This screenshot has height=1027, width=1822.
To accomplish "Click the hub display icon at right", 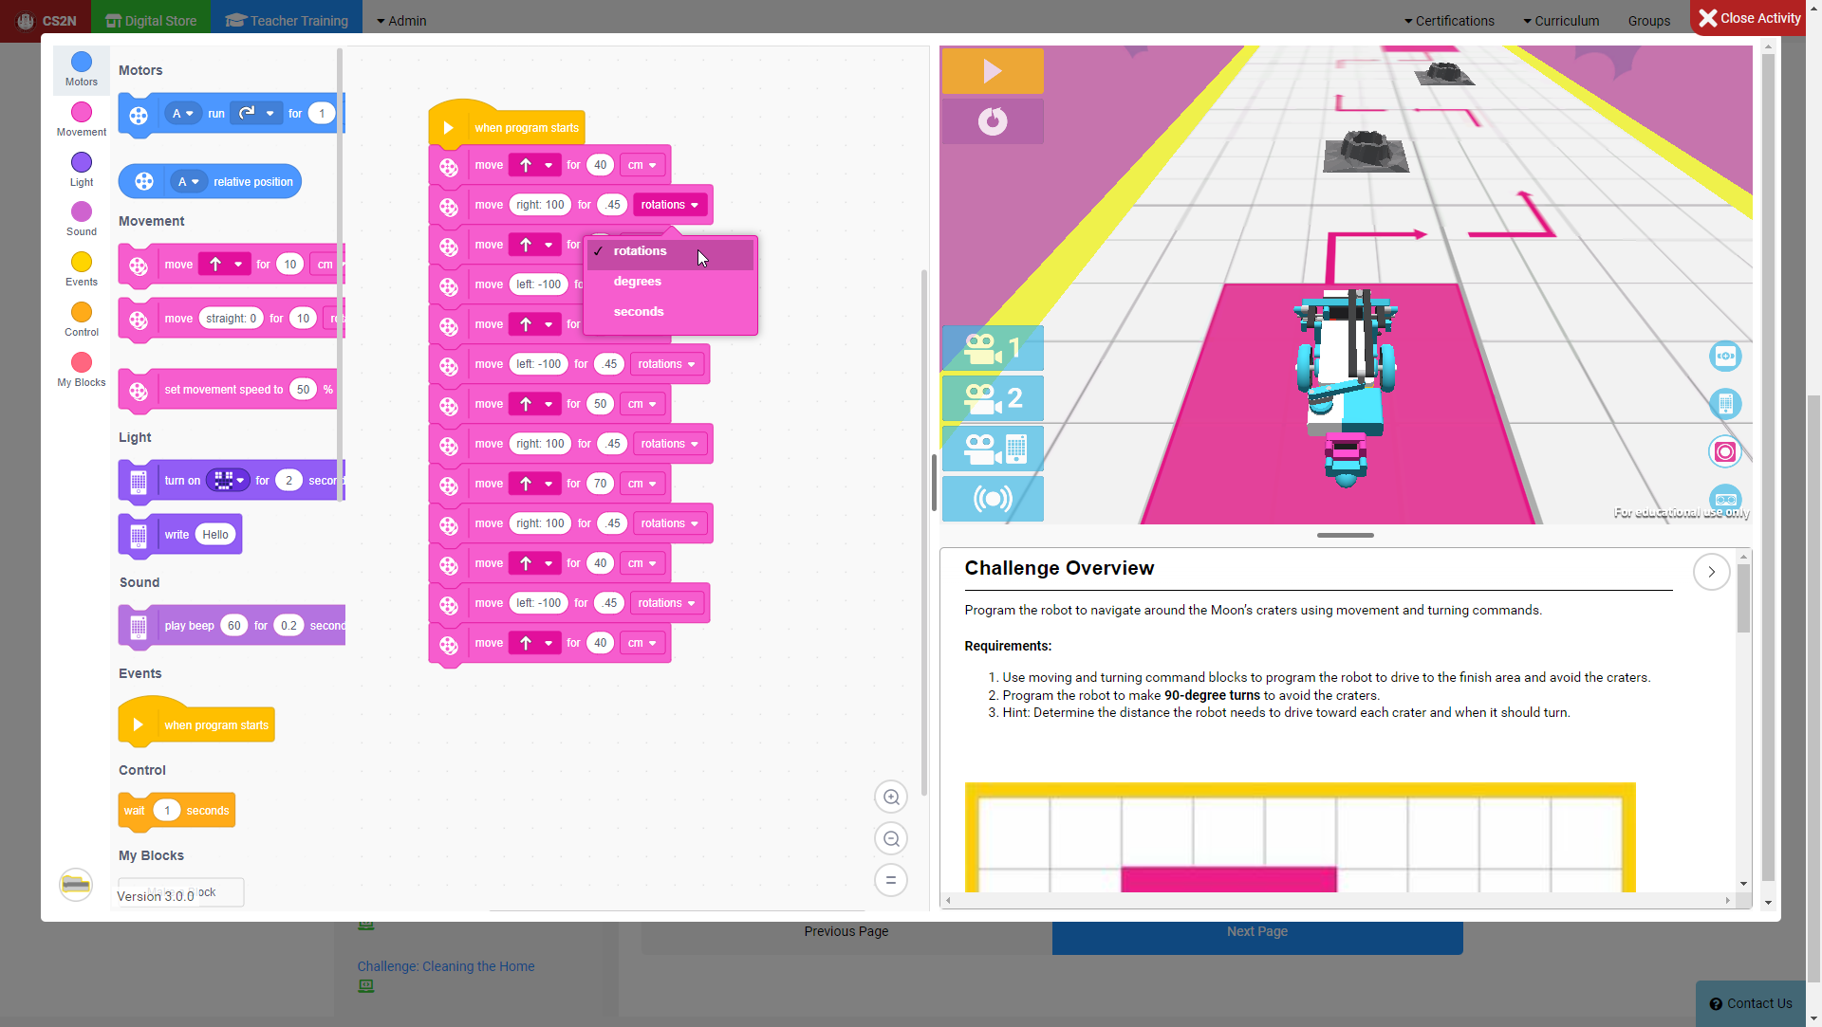I will point(1725,404).
